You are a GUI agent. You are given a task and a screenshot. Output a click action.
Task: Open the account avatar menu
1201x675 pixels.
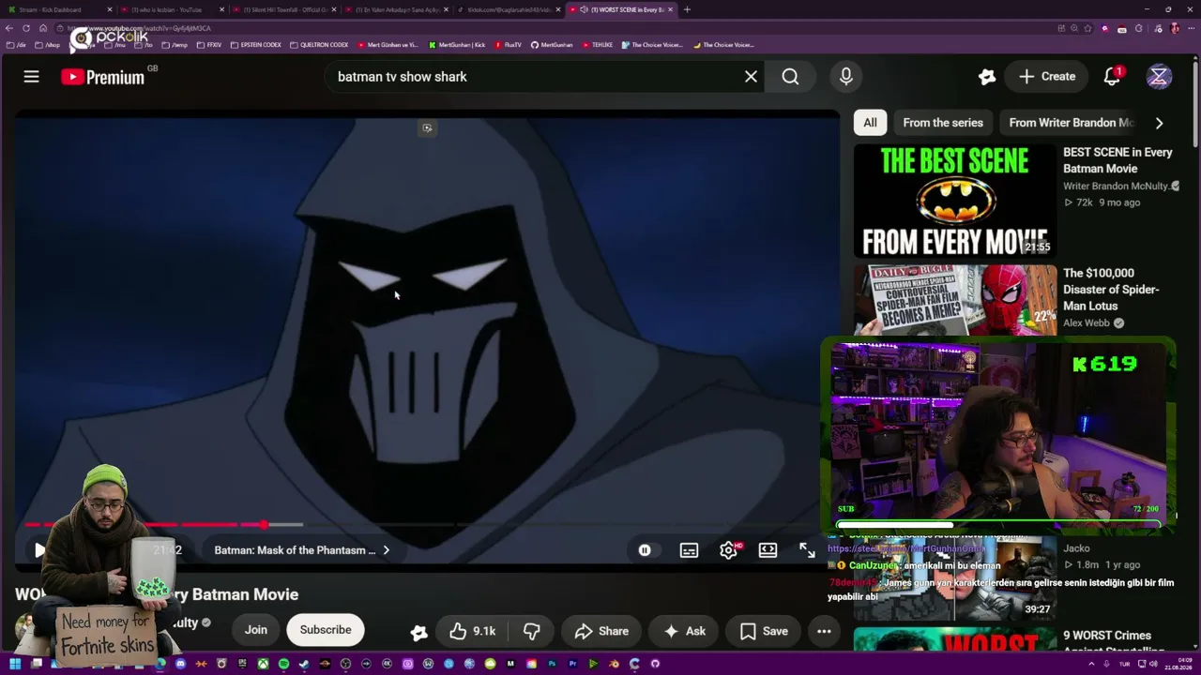[x=1159, y=77]
